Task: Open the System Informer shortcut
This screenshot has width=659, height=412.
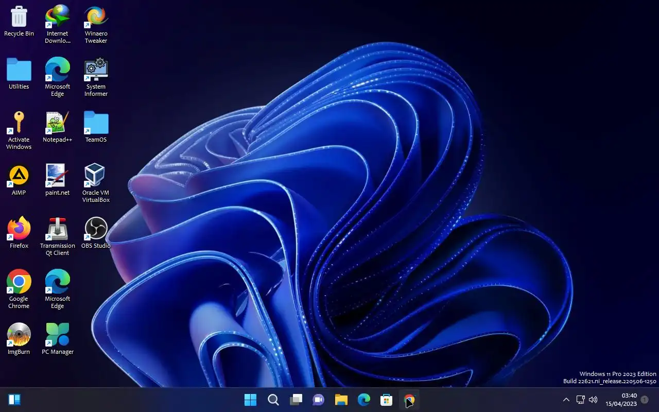Action: click(x=96, y=77)
